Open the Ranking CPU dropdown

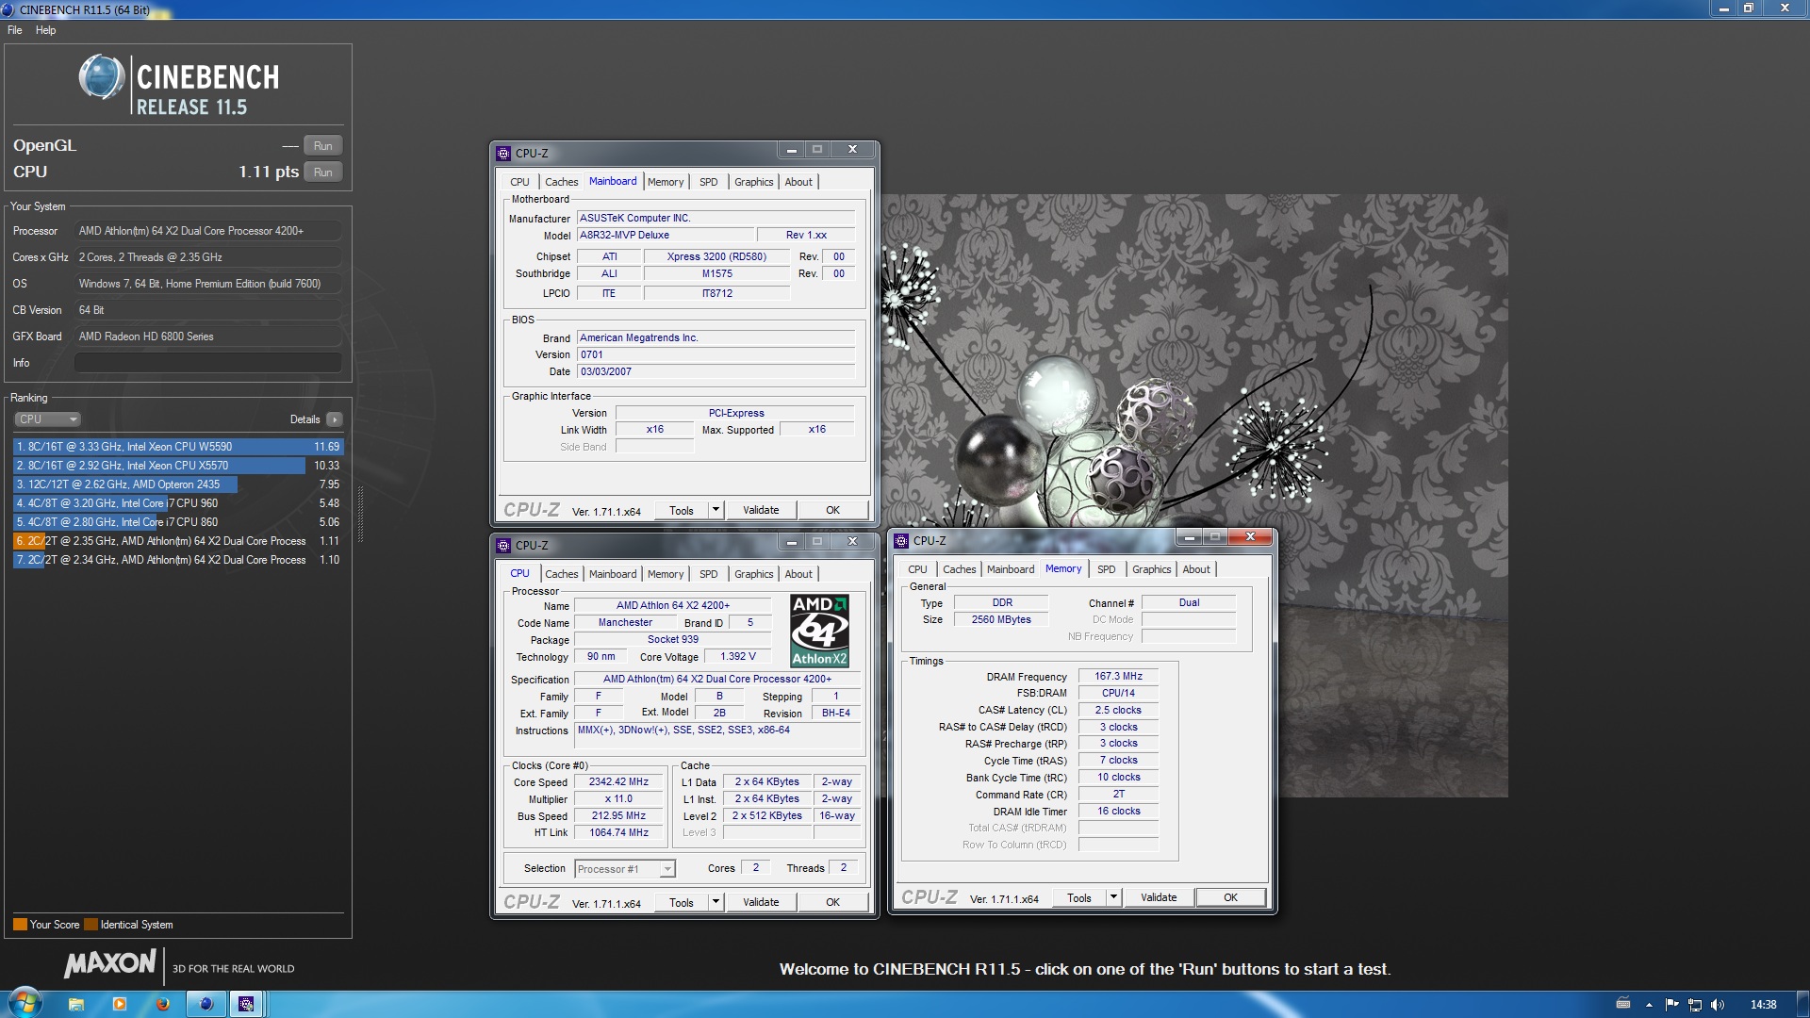click(47, 419)
